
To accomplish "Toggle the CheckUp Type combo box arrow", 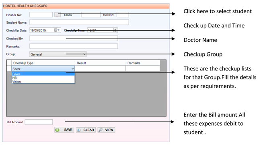I will (x=72, y=69).
